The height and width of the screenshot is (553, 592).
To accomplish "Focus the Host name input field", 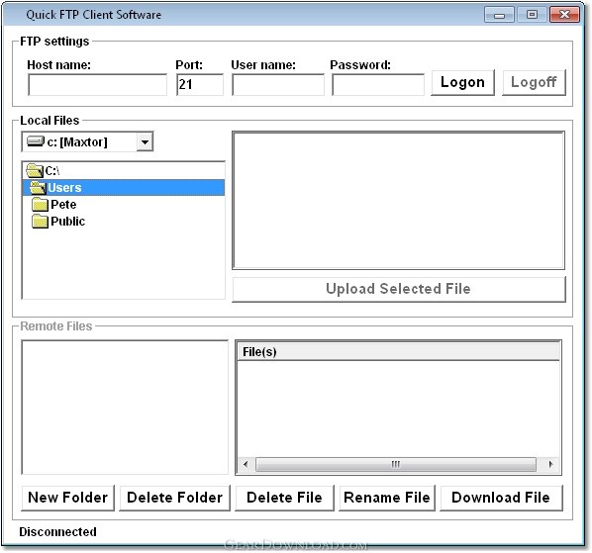I will coord(97,84).
